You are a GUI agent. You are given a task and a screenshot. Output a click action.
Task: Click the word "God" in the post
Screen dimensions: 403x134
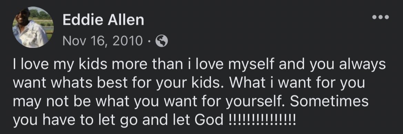point(209,119)
